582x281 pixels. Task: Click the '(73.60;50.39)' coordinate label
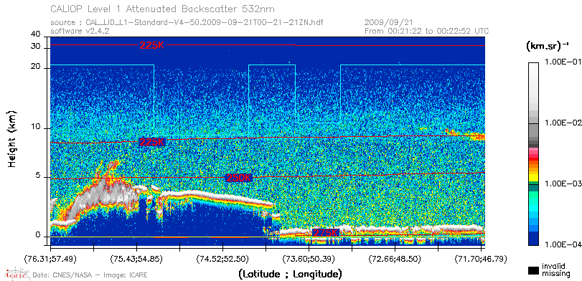[x=309, y=258]
